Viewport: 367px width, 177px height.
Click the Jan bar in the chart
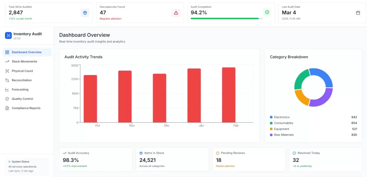click(194, 96)
